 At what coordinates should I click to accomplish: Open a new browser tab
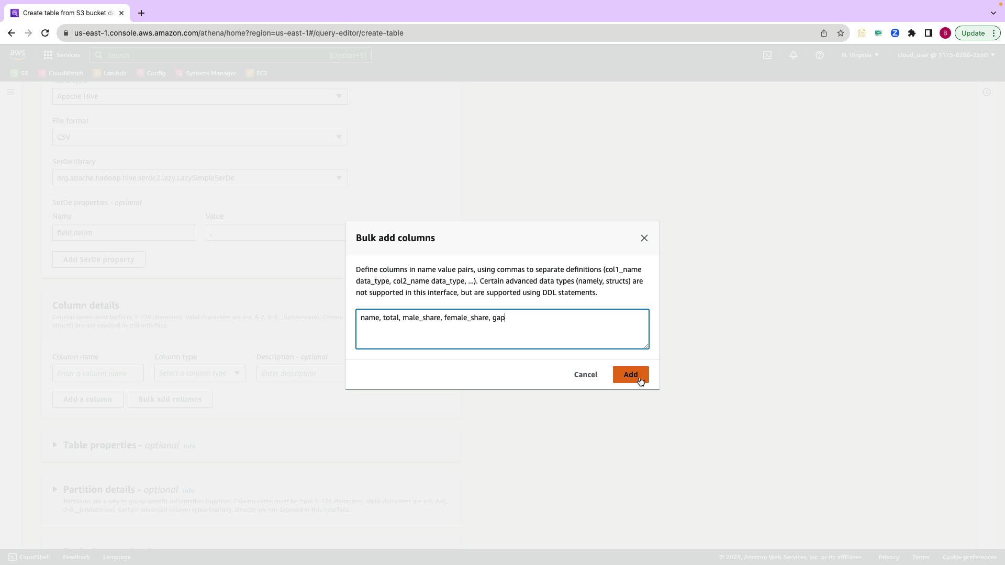141,13
